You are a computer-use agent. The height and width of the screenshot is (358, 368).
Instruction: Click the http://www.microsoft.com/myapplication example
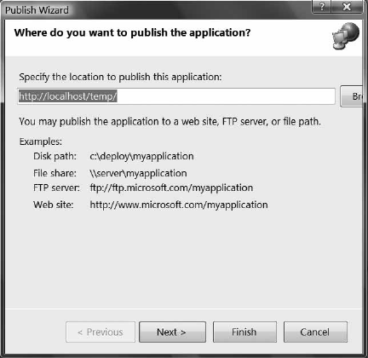(179, 205)
